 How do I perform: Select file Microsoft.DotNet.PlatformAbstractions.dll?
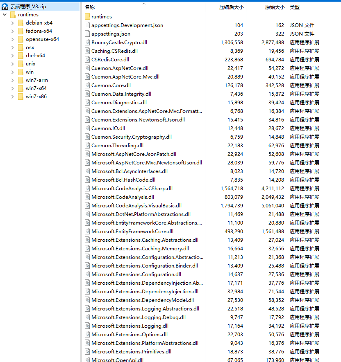pyautogui.click(x=141, y=214)
